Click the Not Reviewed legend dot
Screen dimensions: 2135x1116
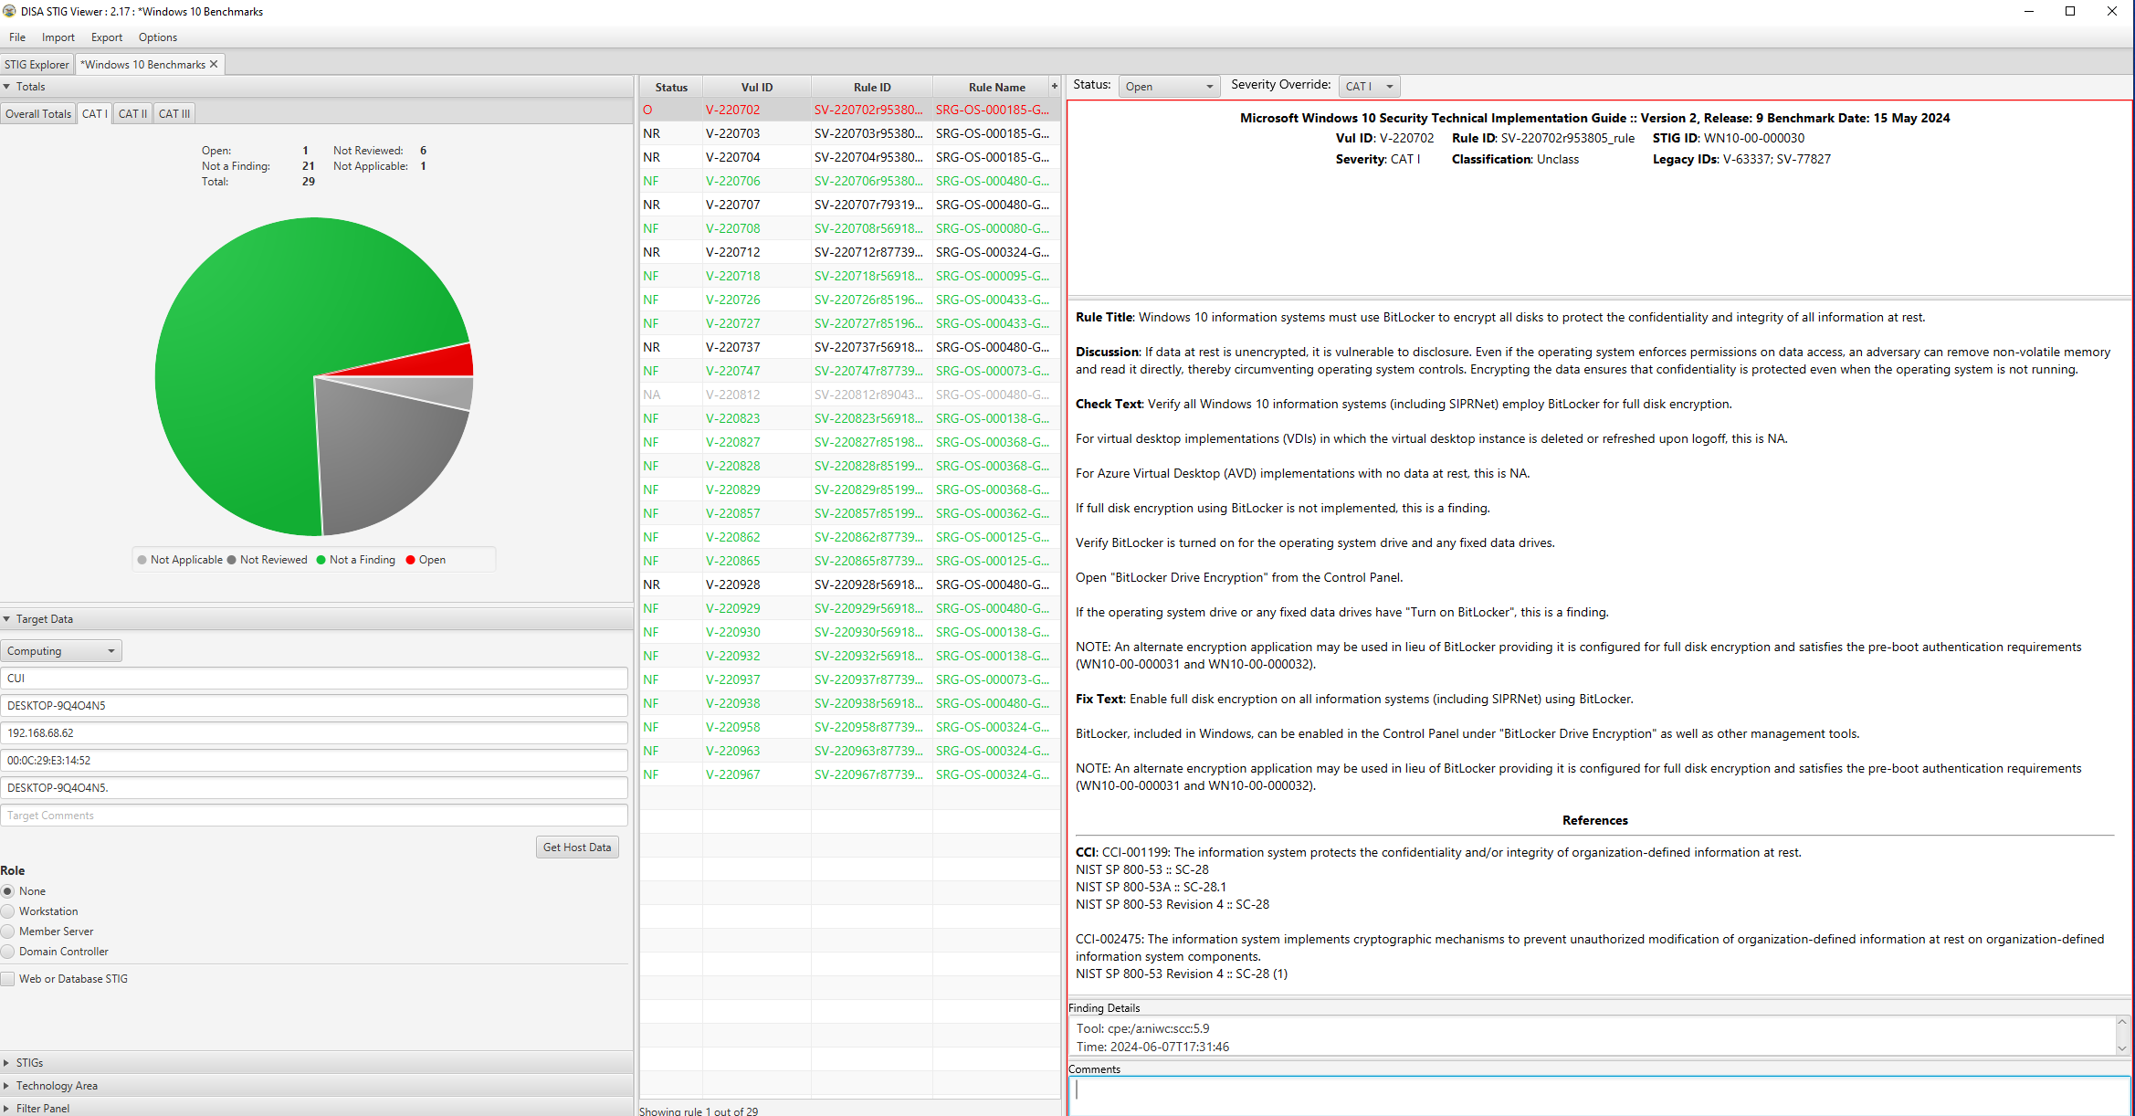232,560
